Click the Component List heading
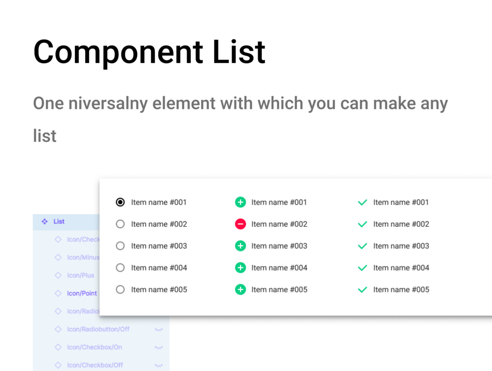This screenshot has width=492, height=371. (x=149, y=51)
